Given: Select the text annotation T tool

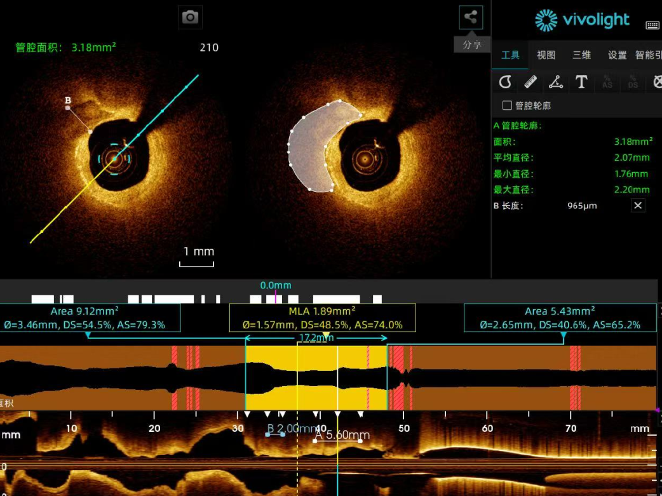Looking at the screenshot, I should click(581, 81).
